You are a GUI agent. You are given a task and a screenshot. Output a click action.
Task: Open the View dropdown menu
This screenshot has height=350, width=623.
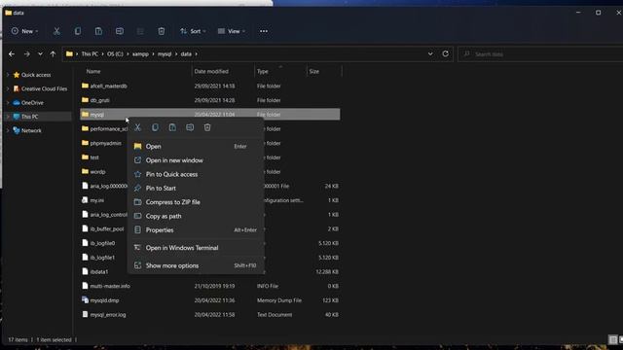pyautogui.click(x=232, y=31)
